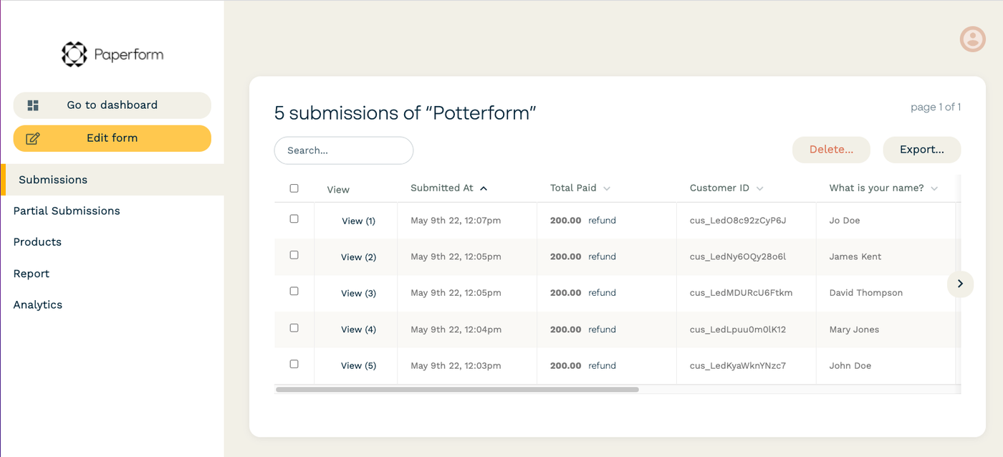
Task: Click the horizontal table scrollbar
Action: pos(457,390)
